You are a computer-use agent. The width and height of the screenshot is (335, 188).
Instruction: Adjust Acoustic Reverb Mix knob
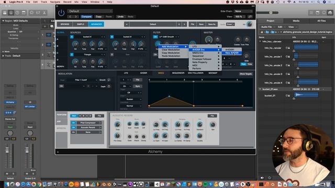(213, 124)
